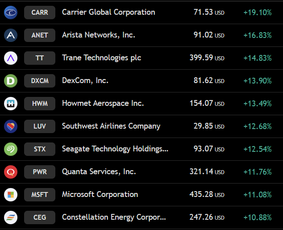Open the Trane Technologies plc name link
Image resolution: width=283 pixels, height=230 pixels.
pos(101,58)
